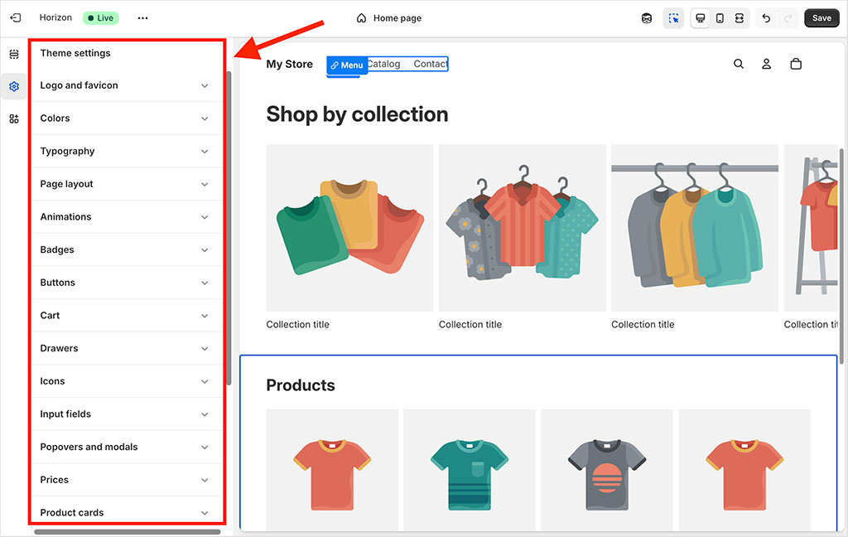The width and height of the screenshot is (848, 537).
Task: Open the first red t-shirt product
Action: (332, 470)
